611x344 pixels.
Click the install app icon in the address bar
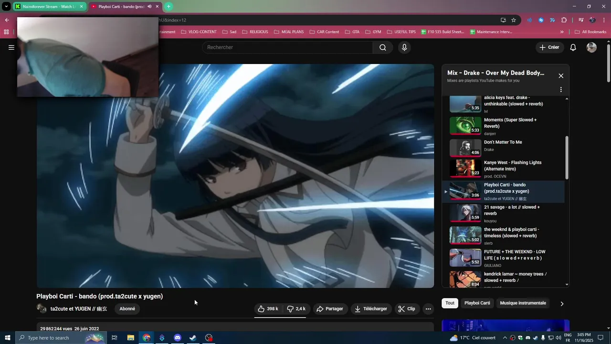(503, 20)
